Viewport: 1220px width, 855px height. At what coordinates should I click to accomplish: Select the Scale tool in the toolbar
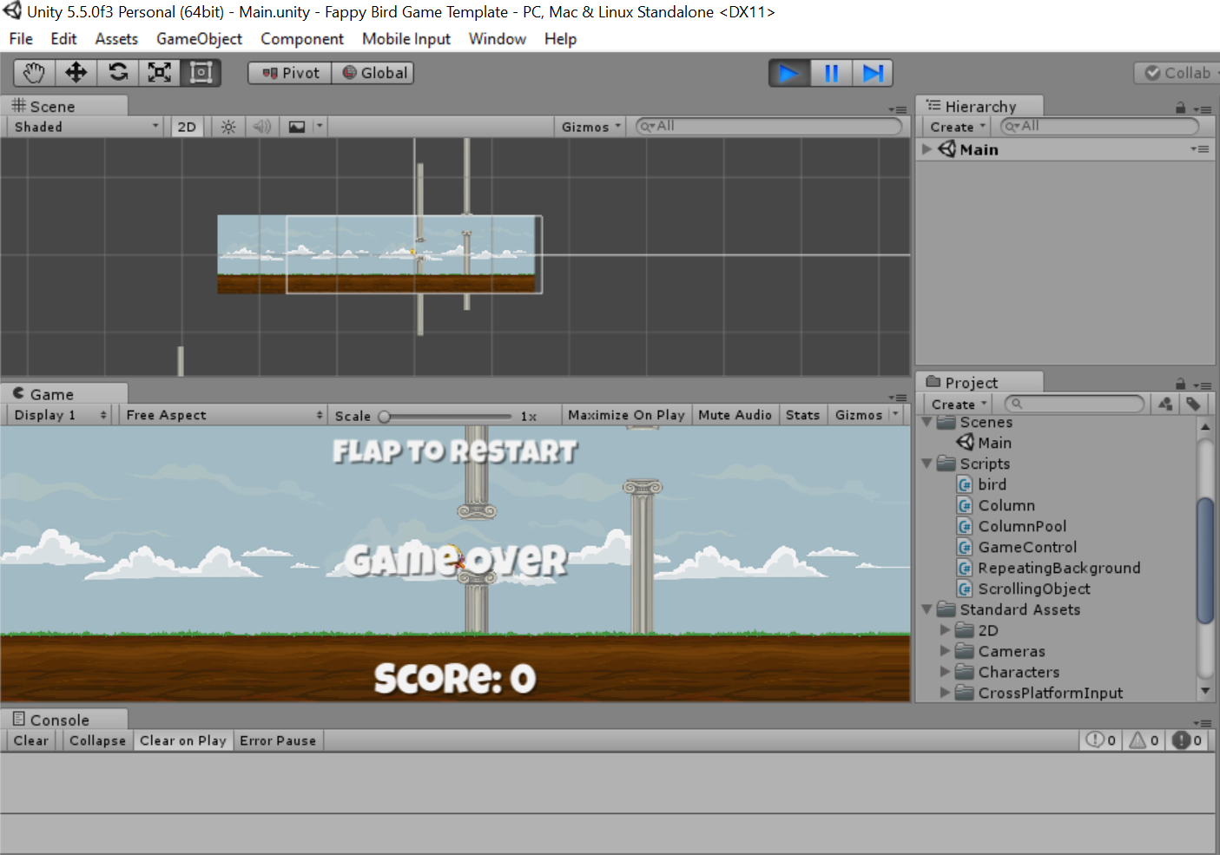160,73
